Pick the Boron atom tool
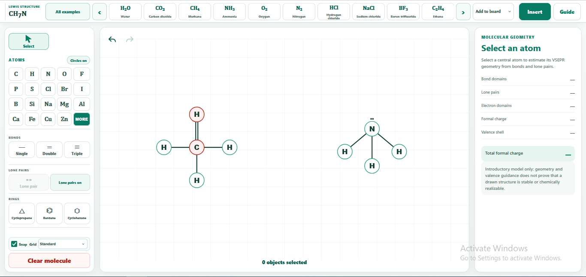This screenshot has width=586, height=277. click(x=16, y=104)
